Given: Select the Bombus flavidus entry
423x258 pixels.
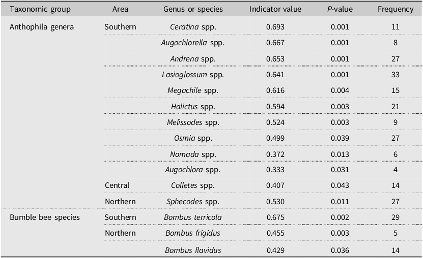Looking at the screenshot, I should [x=193, y=250].
